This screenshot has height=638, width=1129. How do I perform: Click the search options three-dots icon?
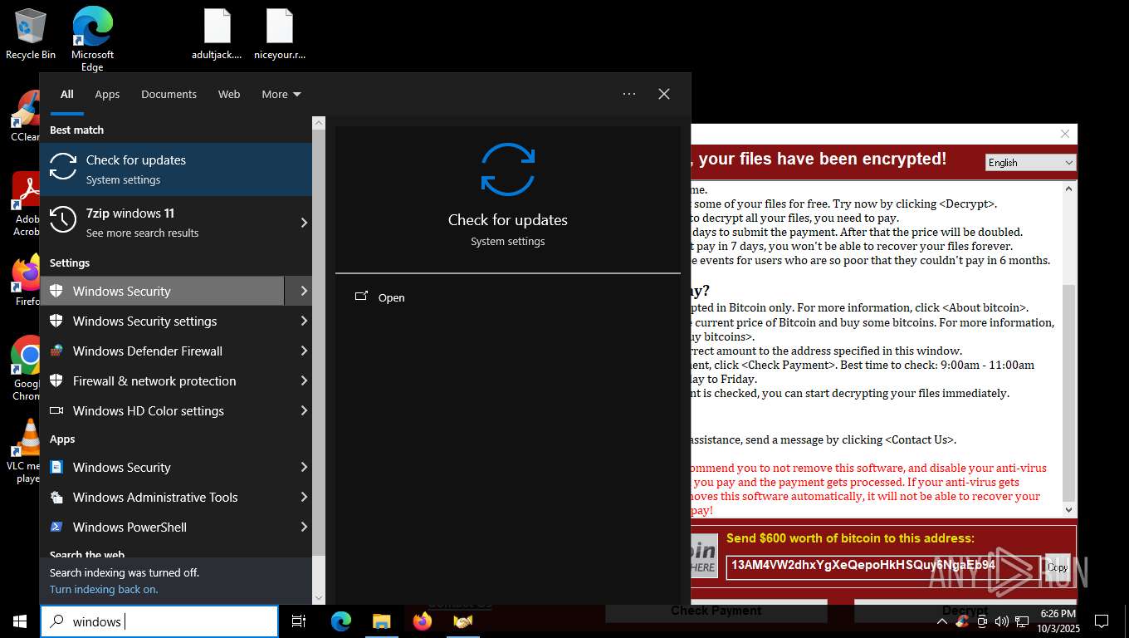629,94
